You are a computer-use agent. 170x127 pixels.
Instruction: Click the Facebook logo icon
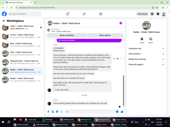pyautogui.click(x=4, y=14)
